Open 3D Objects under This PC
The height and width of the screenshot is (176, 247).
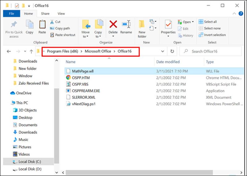tap(25, 110)
